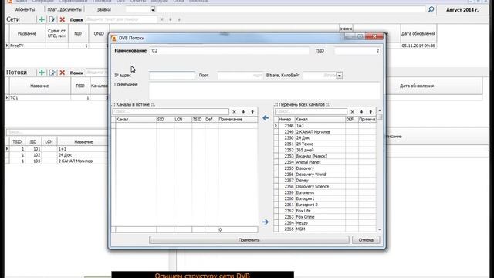
Task: Select channel Disney
Action: (324, 181)
